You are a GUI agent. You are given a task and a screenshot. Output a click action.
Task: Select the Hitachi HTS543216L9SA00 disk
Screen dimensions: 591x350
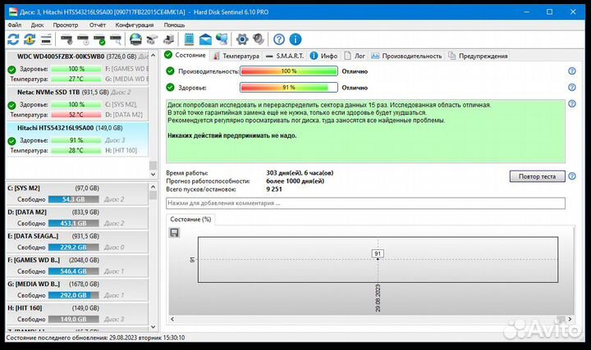point(78,139)
